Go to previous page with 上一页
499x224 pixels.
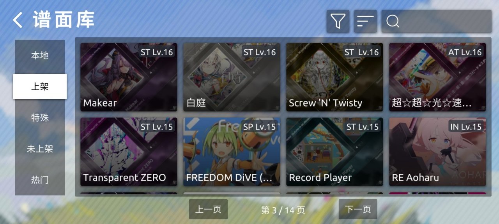tap(208, 209)
